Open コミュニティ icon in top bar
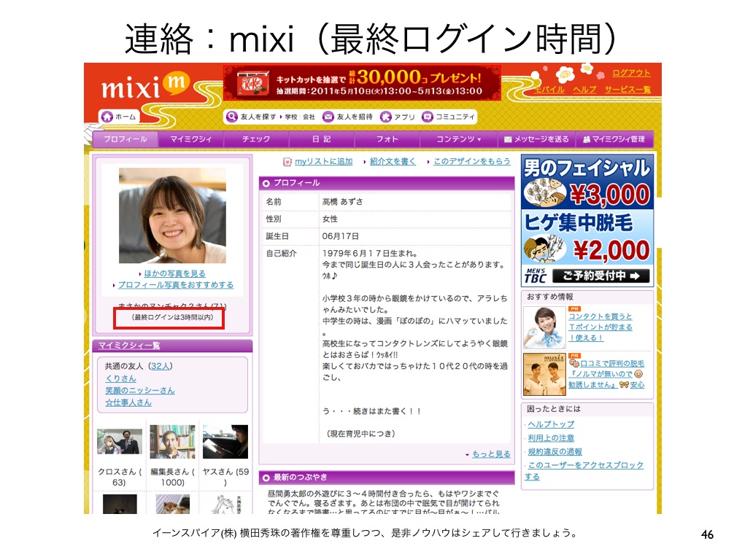 pos(427,117)
